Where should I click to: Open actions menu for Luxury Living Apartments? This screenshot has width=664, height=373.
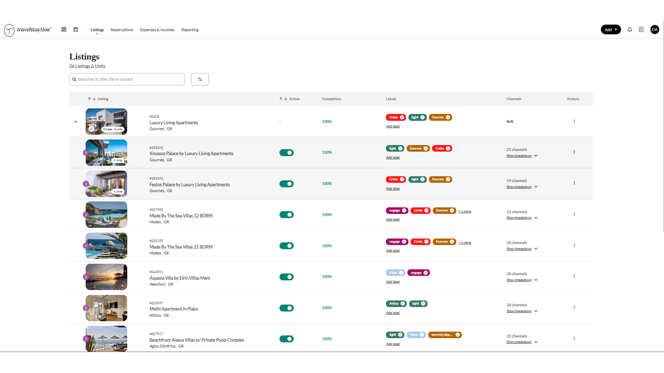pyautogui.click(x=574, y=121)
